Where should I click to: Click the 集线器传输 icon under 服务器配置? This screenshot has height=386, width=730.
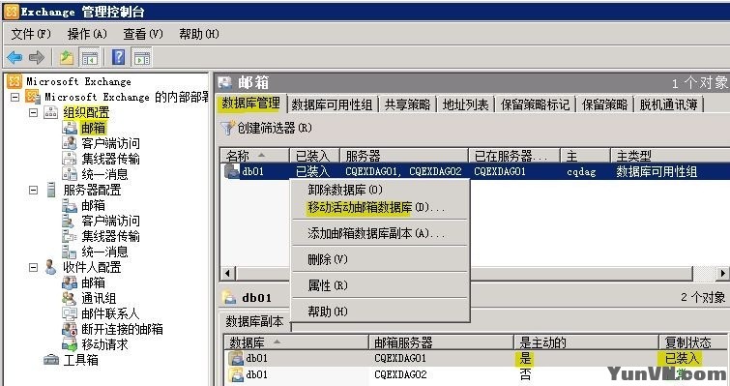tap(70, 236)
